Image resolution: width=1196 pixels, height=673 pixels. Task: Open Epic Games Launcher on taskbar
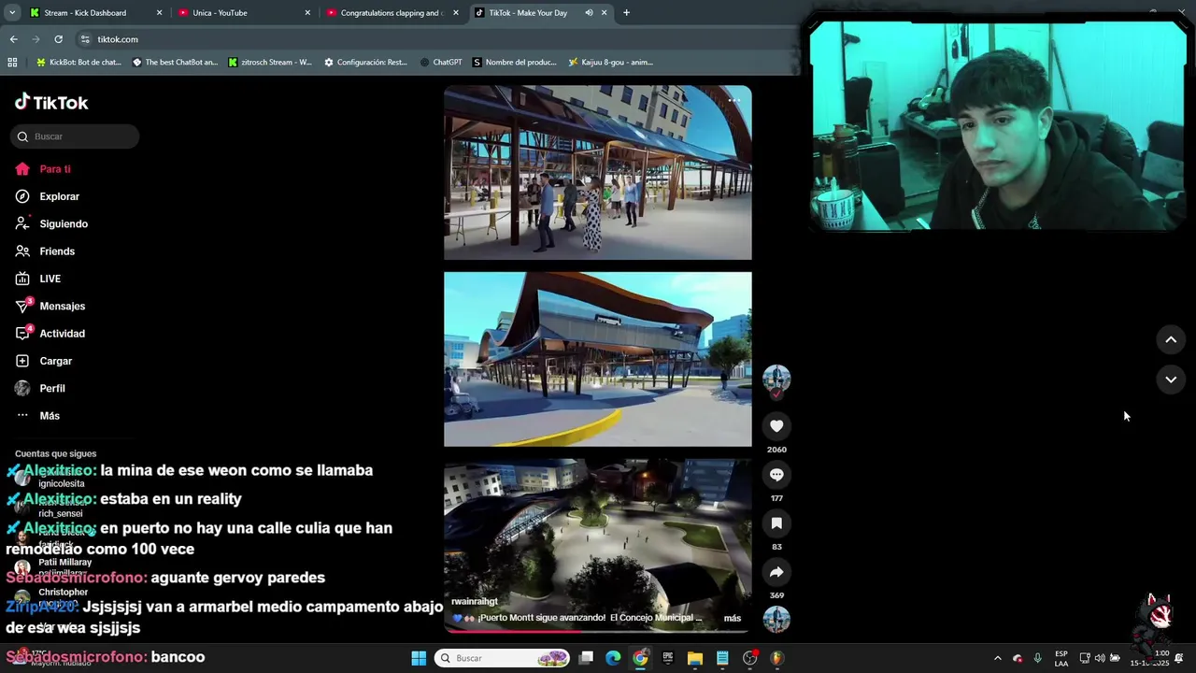668,658
